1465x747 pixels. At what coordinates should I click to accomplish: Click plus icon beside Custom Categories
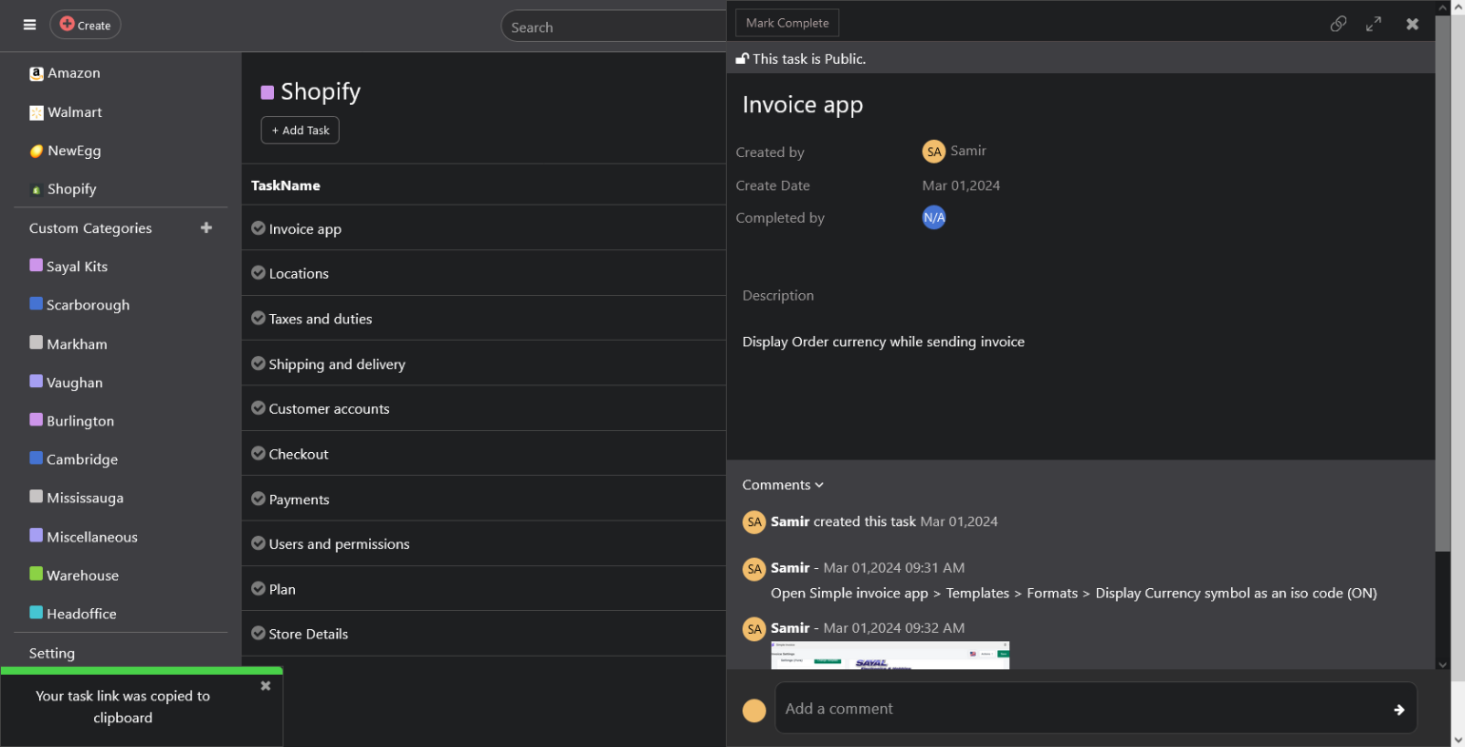click(x=206, y=227)
